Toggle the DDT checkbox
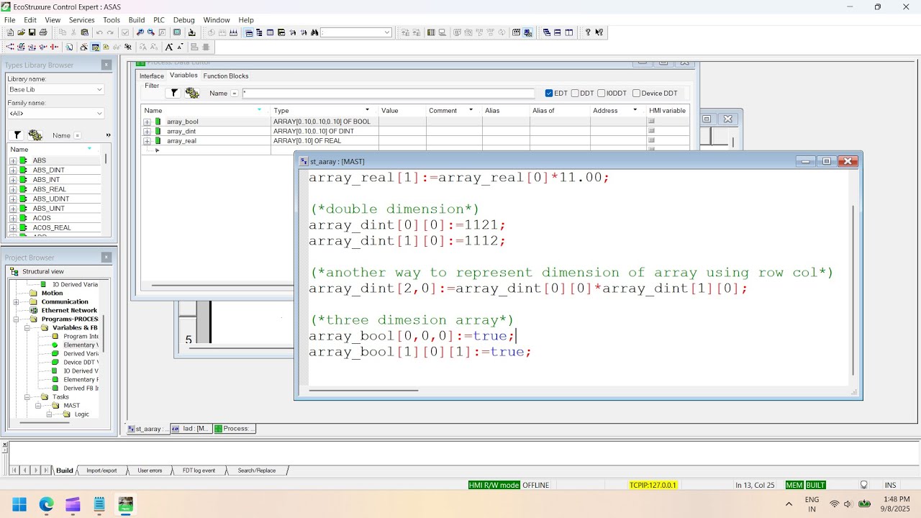The width and height of the screenshot is (921, 518). [x=575, y=93]
